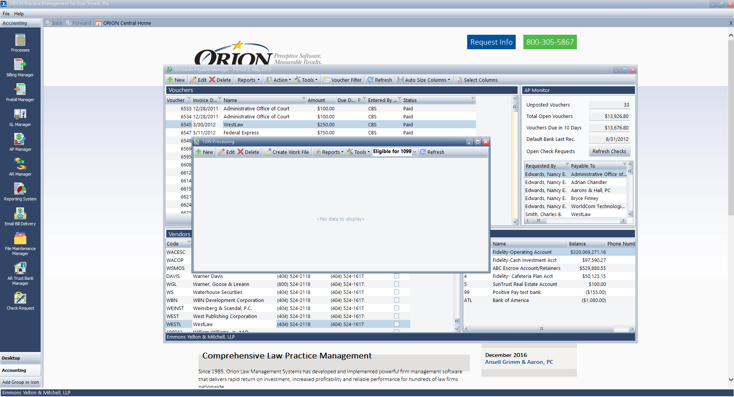Open the Eligible for 1099 combo box
734x397 pixels.
(x=414, y=152)
